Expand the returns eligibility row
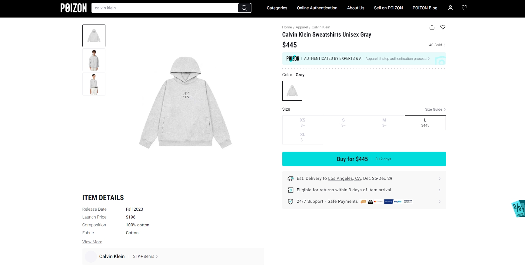525x272 pixels. pyautogui.click(x=439, y=190)
